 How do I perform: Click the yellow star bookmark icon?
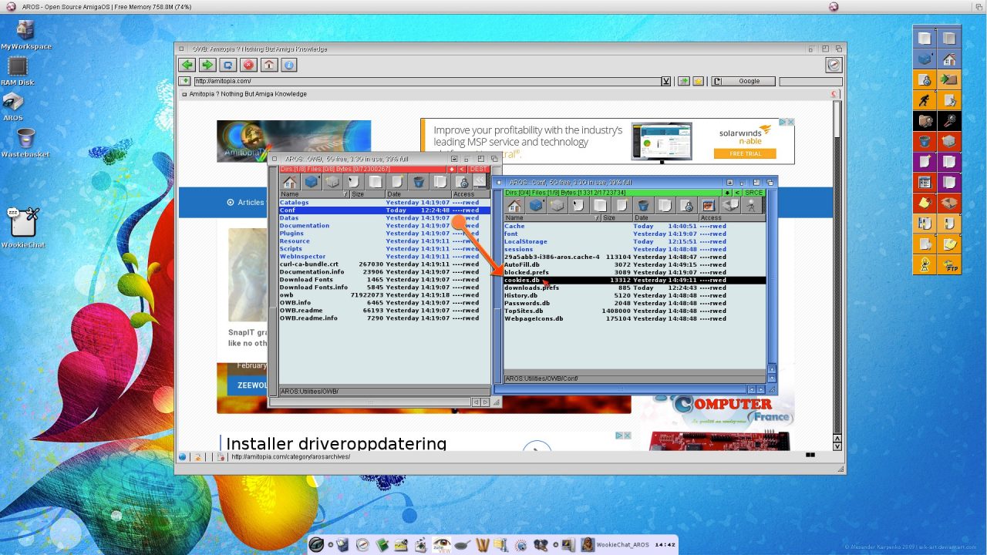tap(698, 81)
